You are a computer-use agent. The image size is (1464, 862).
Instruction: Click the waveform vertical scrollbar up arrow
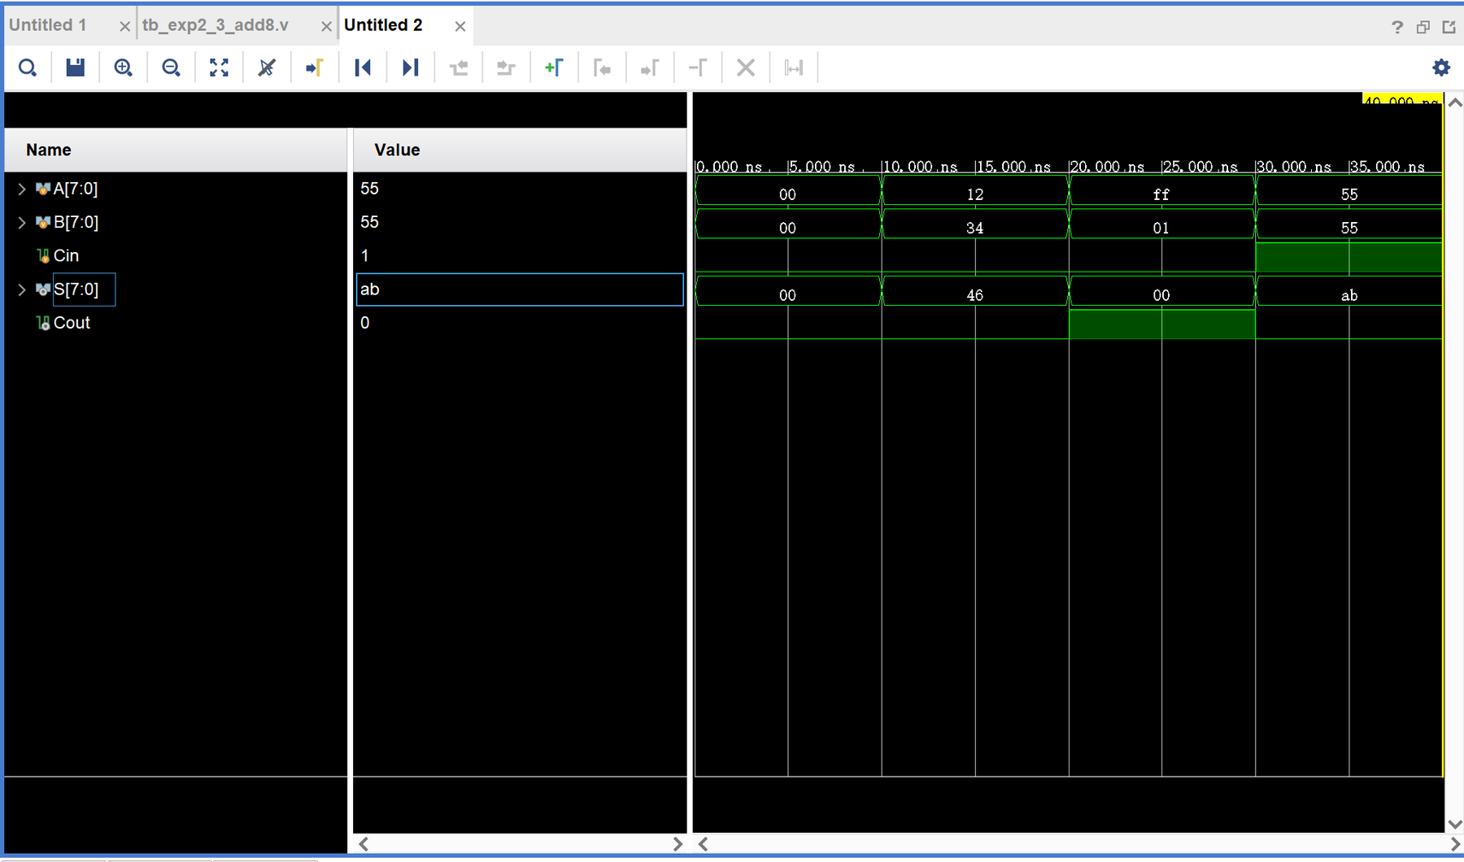(1455, 102)
